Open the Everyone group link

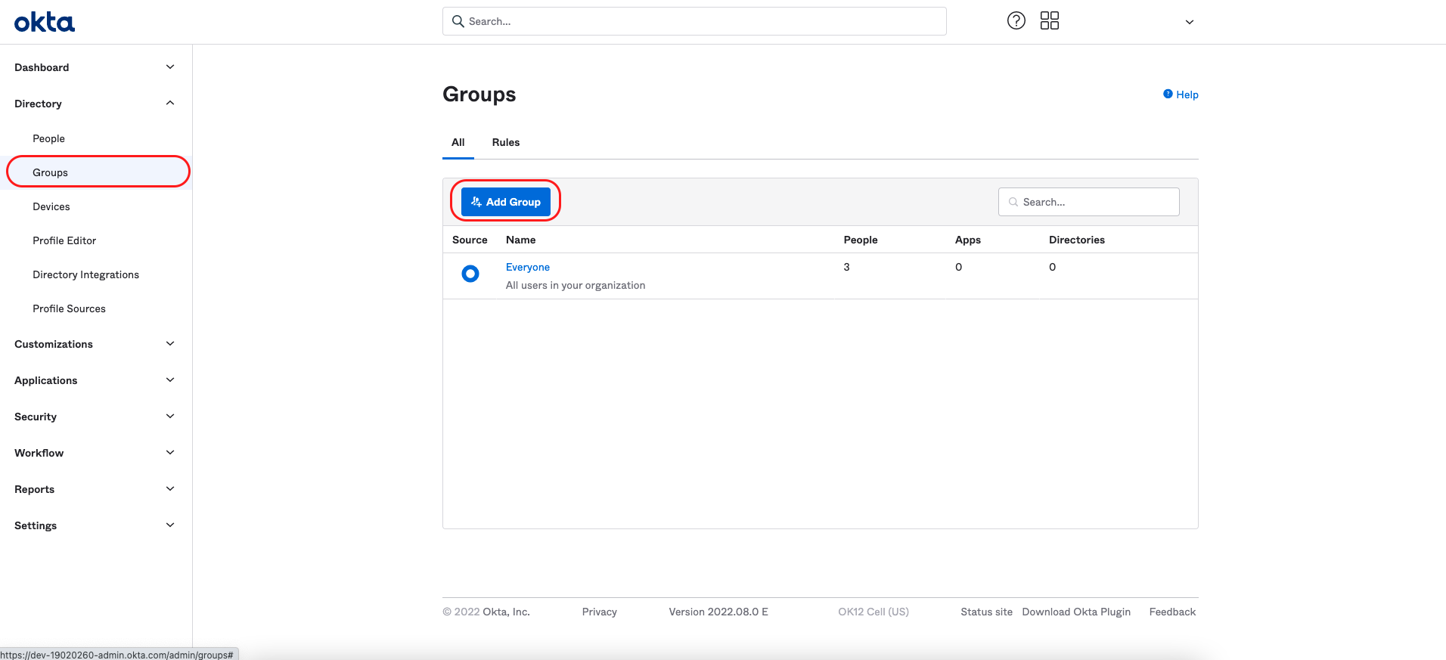click(527, 267)
